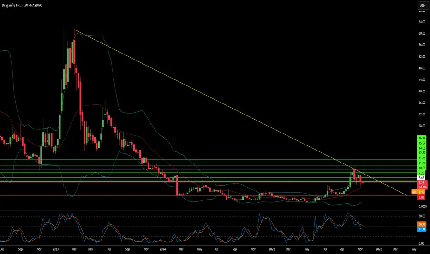Click the 2024 label on time axis
Image resolution: width=430 pixels, height=254 pixels.
click(x=162, y=249)
